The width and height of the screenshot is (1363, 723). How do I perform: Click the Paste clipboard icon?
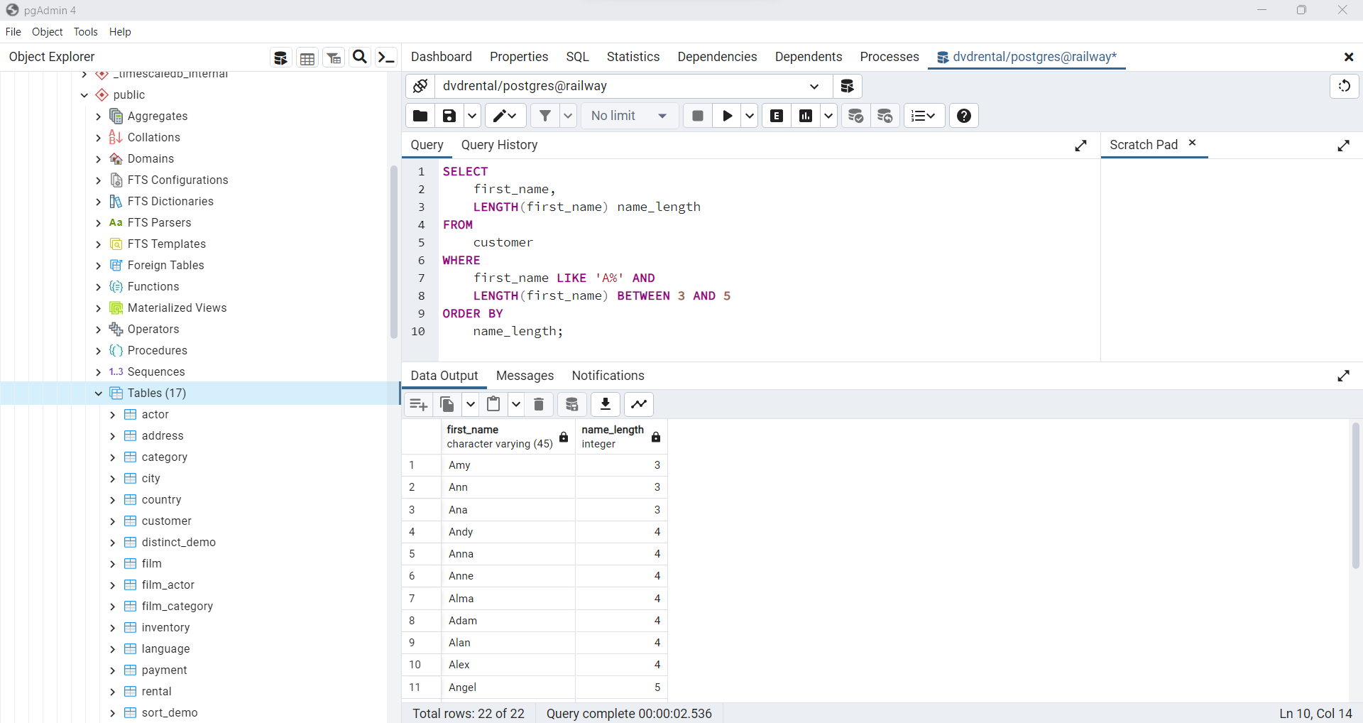(493, 404)
